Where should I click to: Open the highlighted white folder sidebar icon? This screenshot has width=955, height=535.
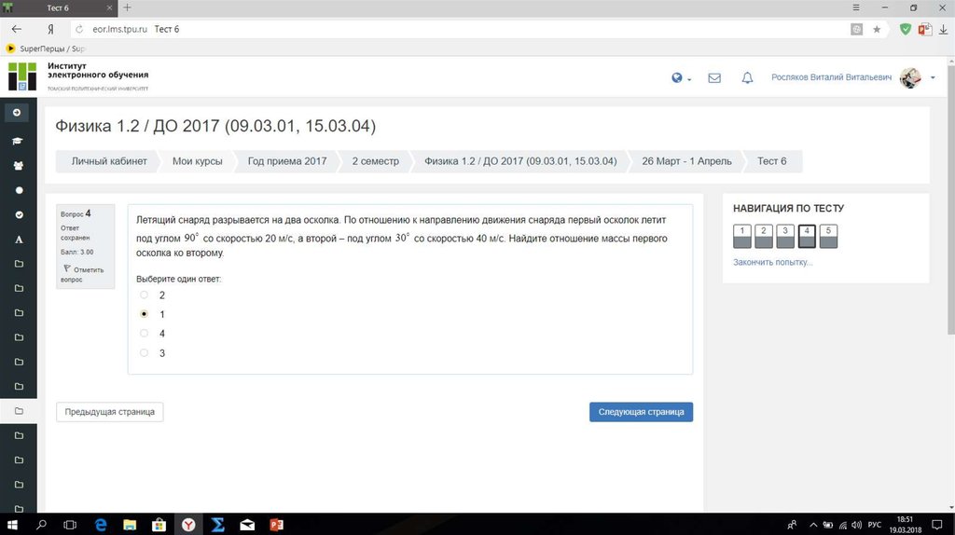[19, 411]
